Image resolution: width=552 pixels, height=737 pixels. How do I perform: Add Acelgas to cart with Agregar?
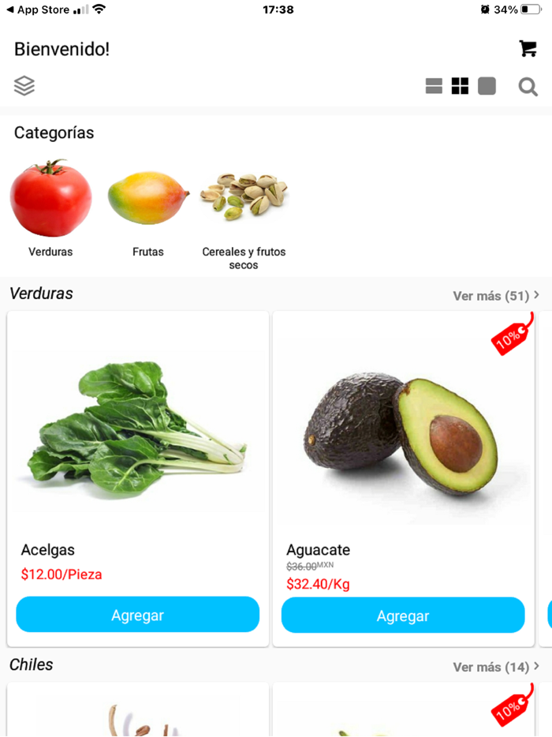(x=138, y=615)
